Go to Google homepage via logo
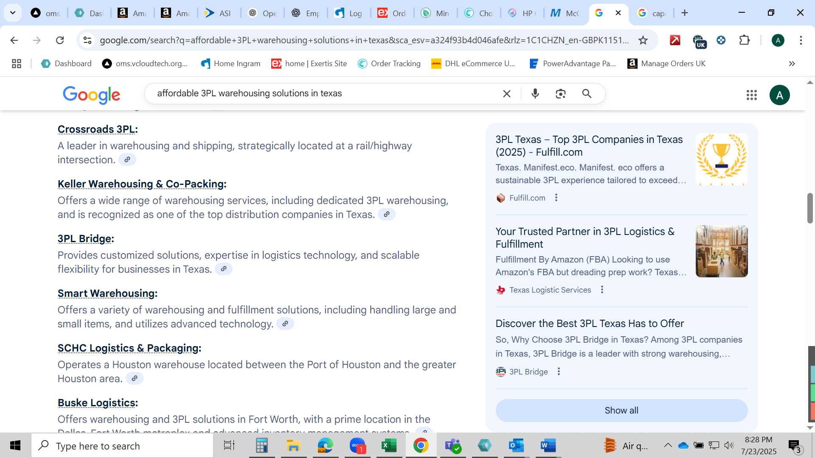The width and height of the screenshot is (815, 458). point(91,95)
